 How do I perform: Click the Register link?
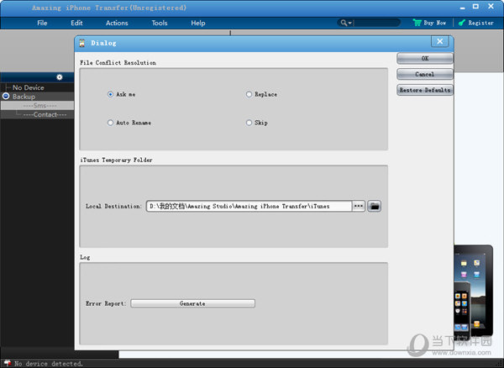click(480, 23)
